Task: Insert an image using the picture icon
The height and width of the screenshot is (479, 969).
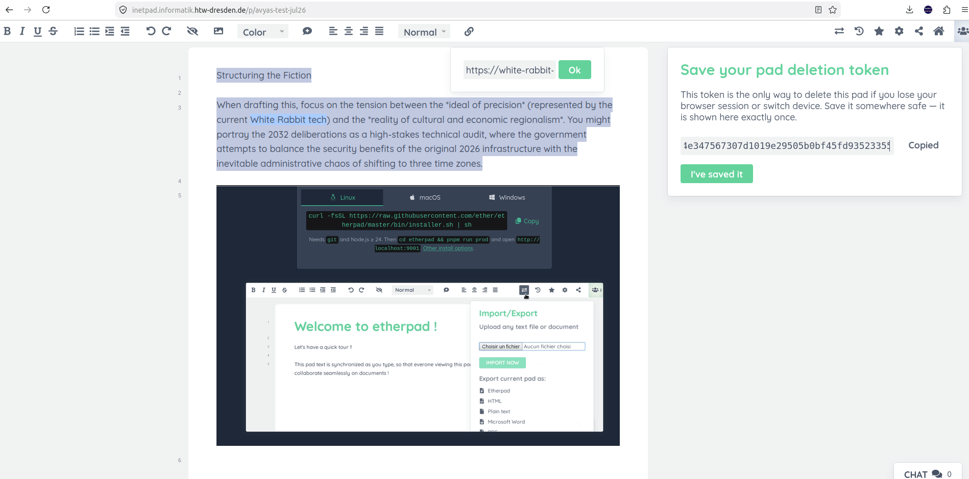Action: pyautogui.click(x=219, y=31)
